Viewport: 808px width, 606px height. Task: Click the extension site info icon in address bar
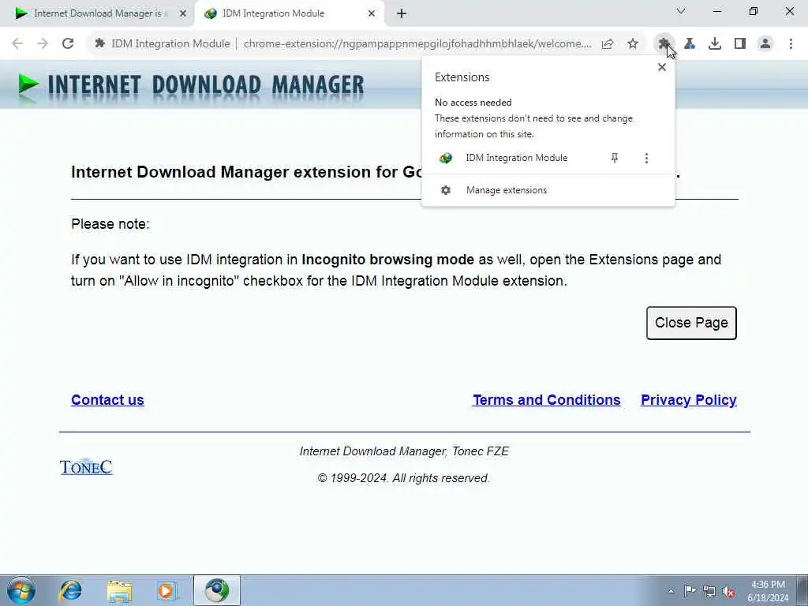point(100,44)
